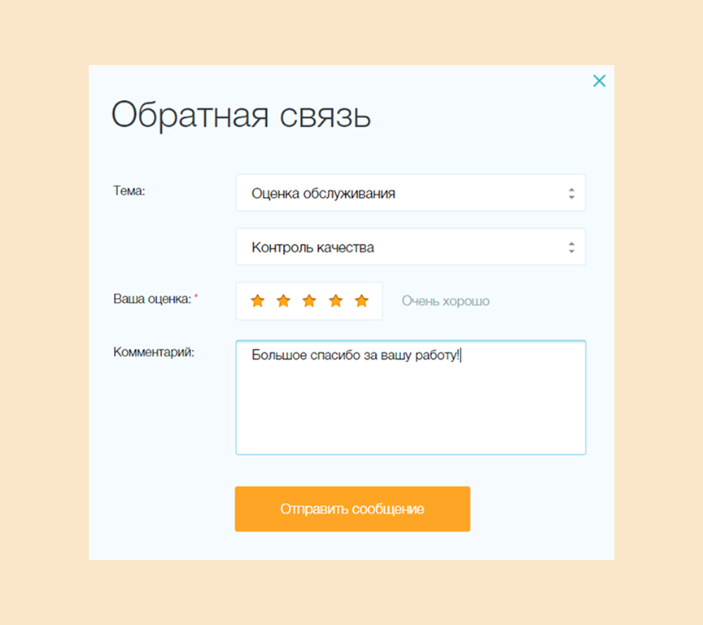Open the Оценка обслуживания dropdown
Viewport: 703px width, 625px height.
click(x=411, y=192)
